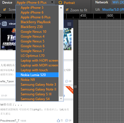Click the thumbs-up like icon on ProudmooreT_T post

coord(58,120)
